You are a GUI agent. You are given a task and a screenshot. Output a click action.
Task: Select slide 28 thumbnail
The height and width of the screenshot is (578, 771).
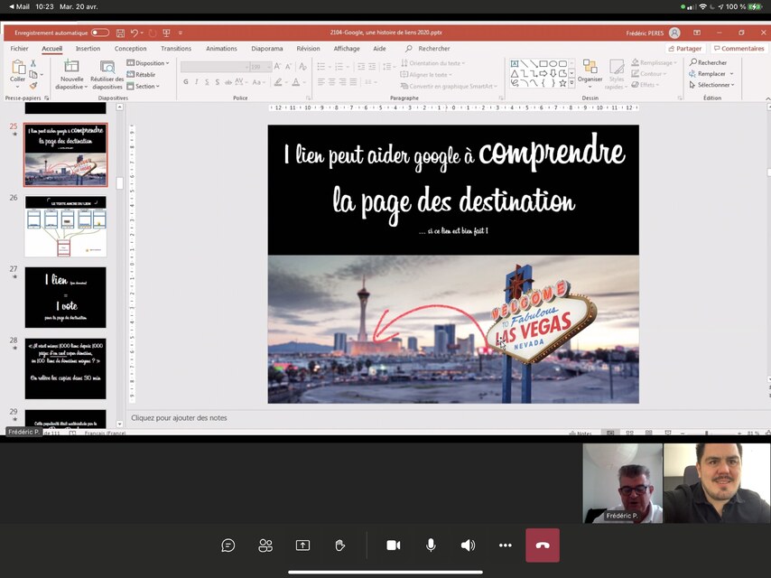65,368
